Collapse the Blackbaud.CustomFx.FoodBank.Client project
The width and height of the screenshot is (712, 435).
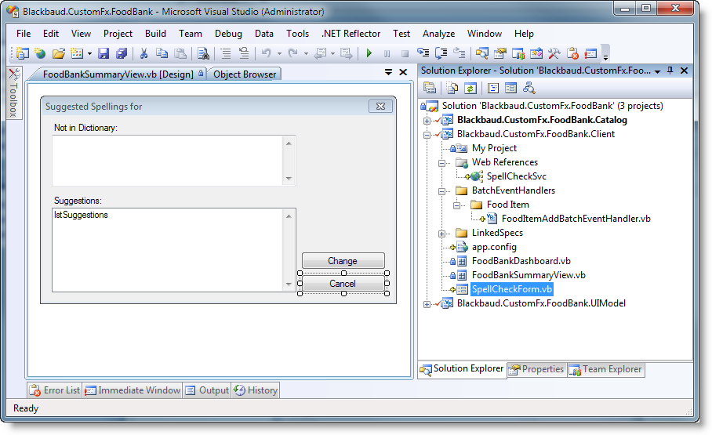coord(427,135)
